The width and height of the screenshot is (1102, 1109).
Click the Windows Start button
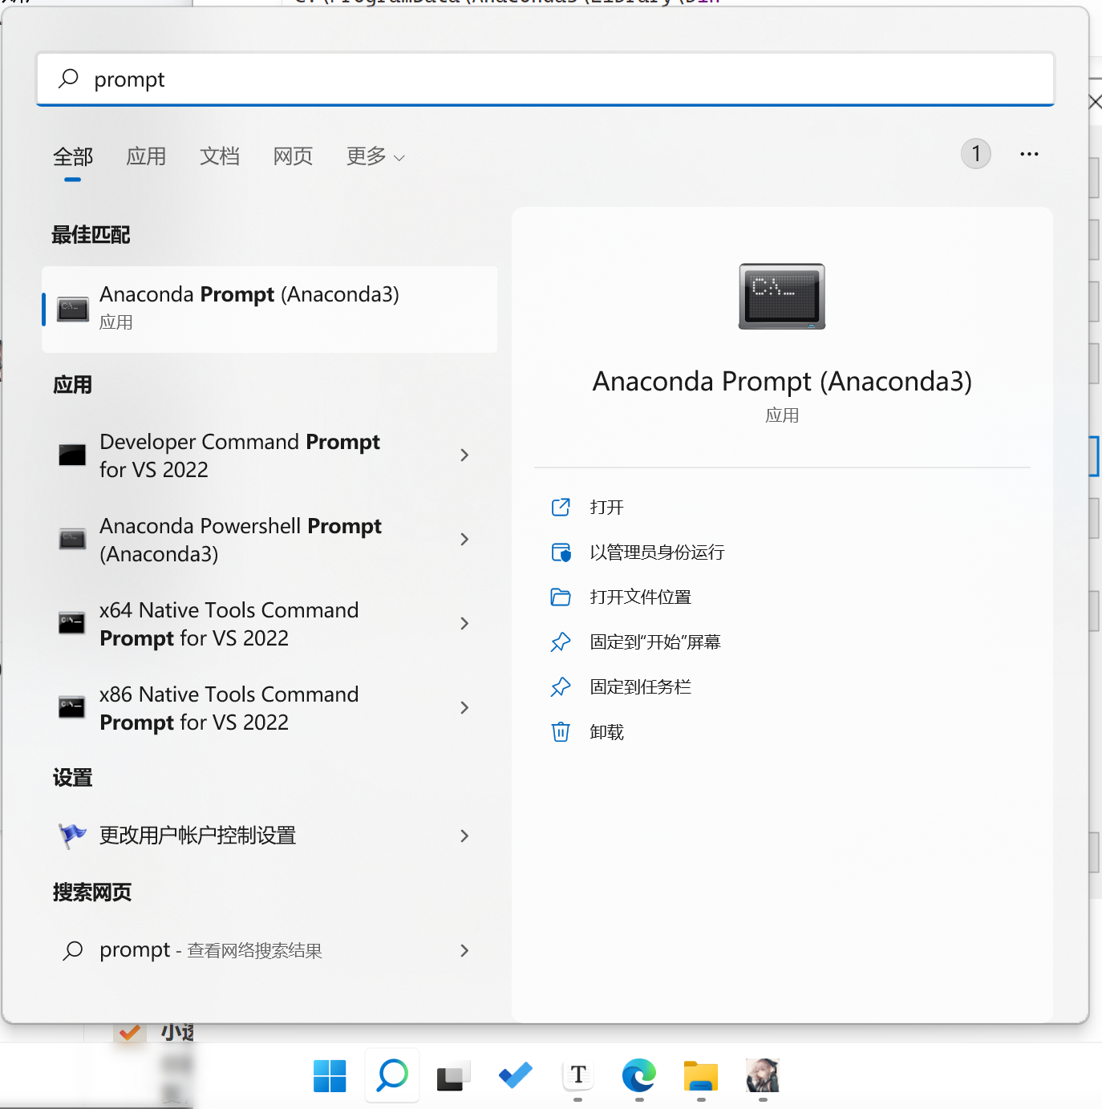330,1075
